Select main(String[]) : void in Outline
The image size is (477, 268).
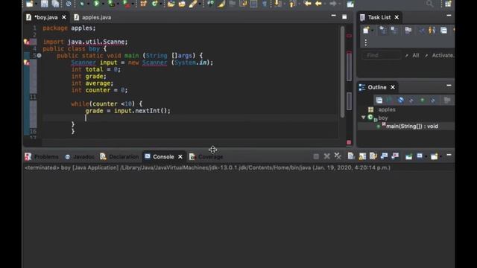click(412, 127)
